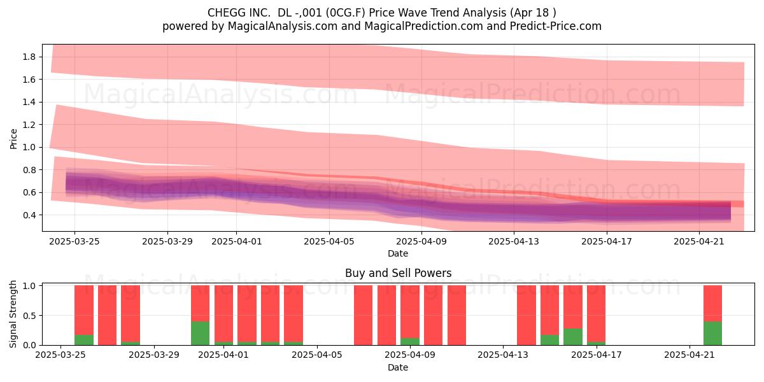Click the purple core price wave near 2025-03-29

point(167,188)
